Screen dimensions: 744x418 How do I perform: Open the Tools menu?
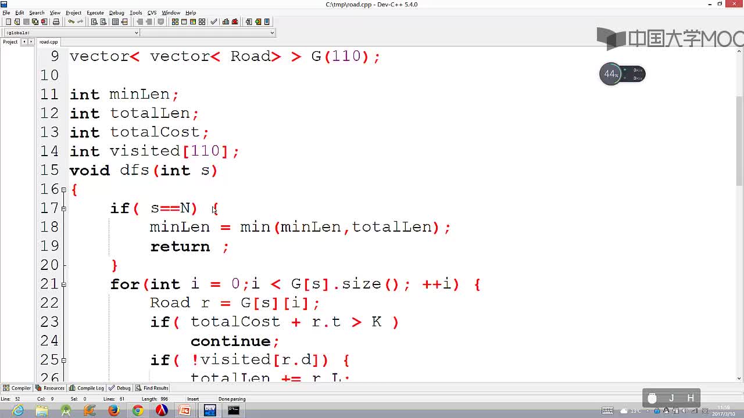click(136, 13)
